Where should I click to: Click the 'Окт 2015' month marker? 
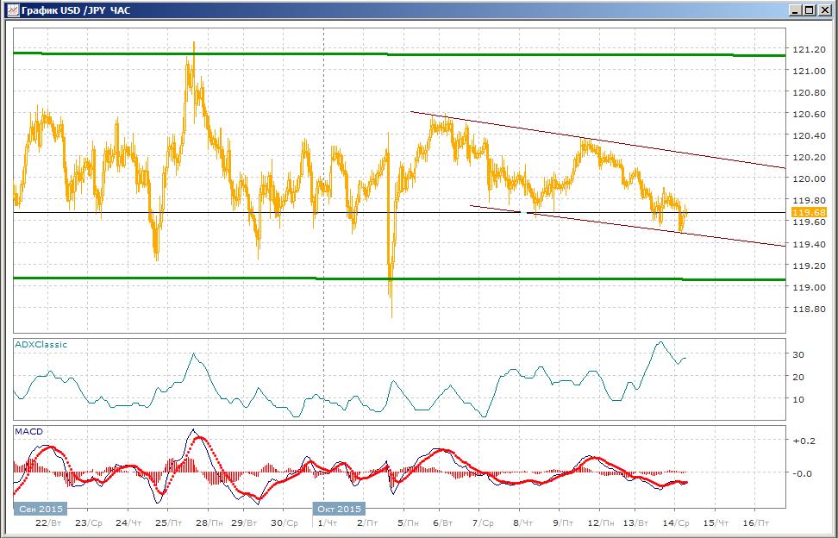coord(339,509)
